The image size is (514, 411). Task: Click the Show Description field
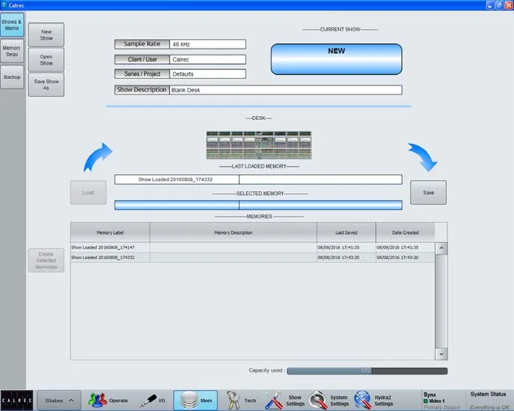(x=286, y=90)
